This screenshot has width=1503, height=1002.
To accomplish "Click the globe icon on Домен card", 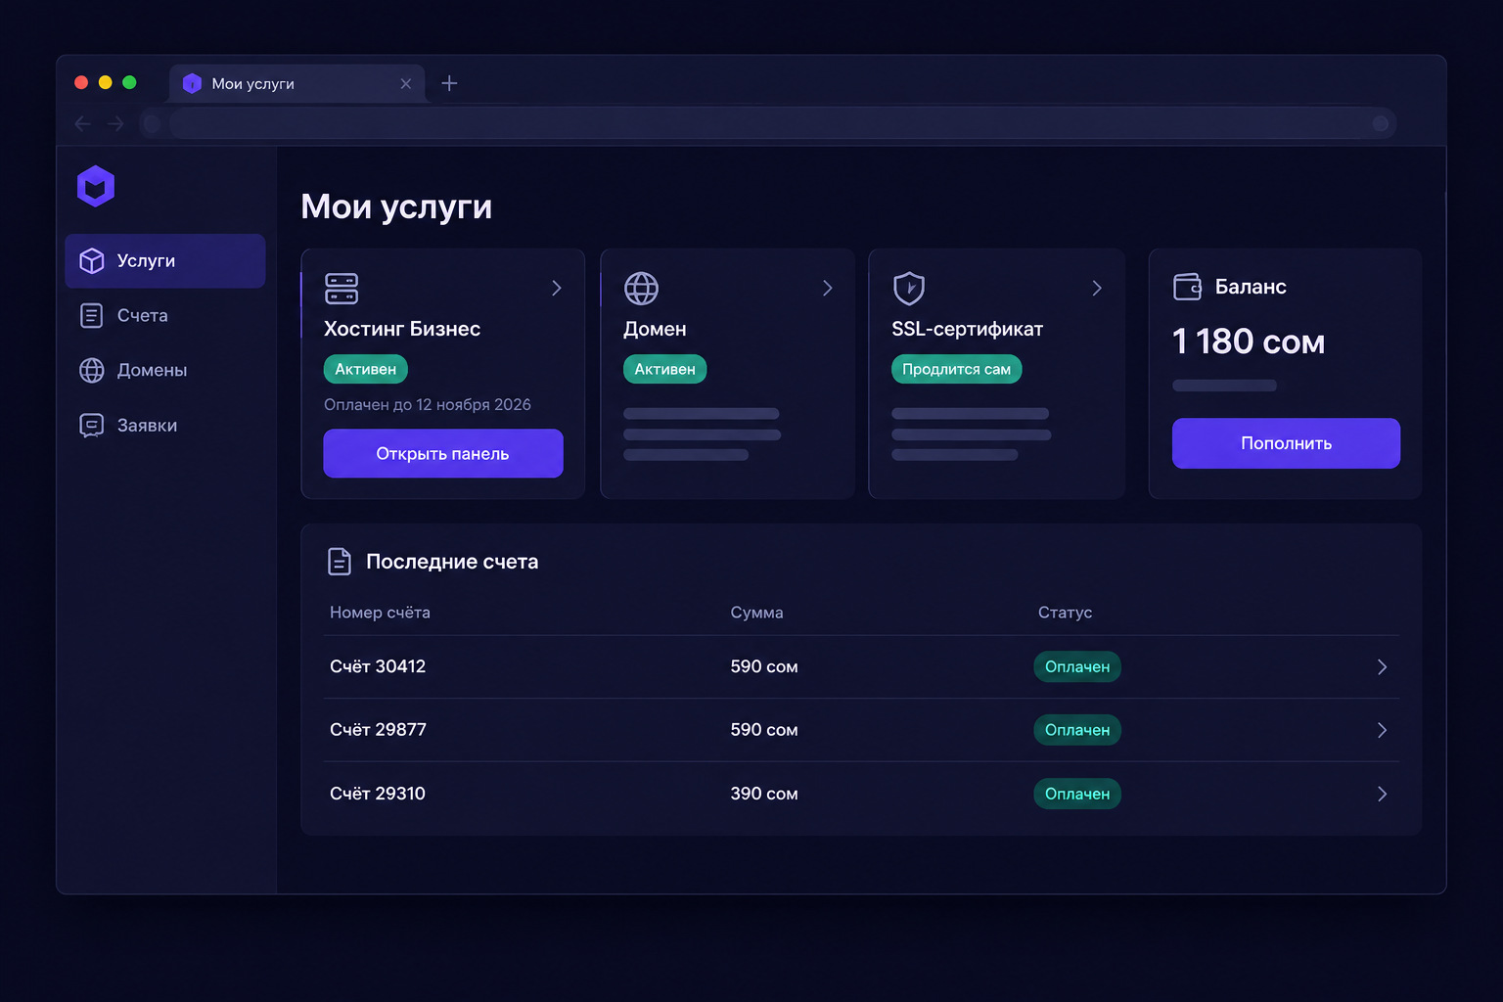I will pyautogui.click(x=641, y=289).
